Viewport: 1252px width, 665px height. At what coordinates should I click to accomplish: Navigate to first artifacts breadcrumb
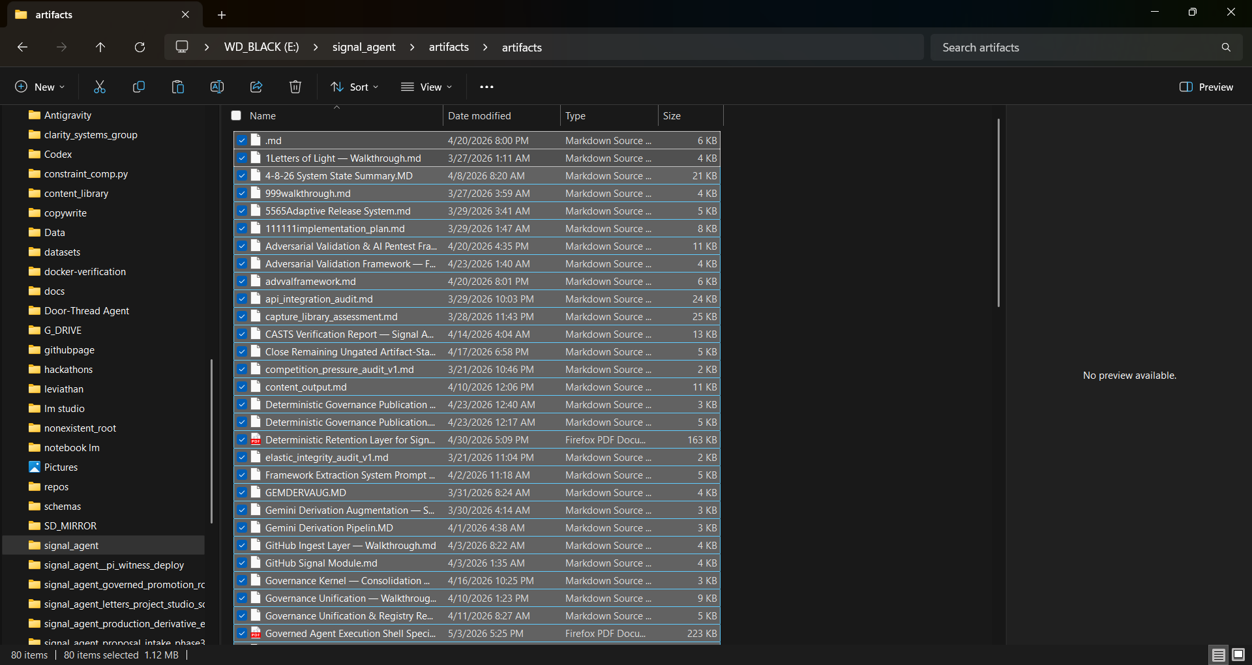449,47
